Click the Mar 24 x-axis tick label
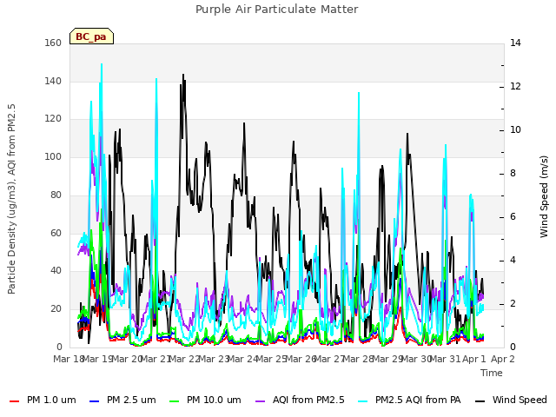This screenshot has height=417, width=556. click(242, 359)
